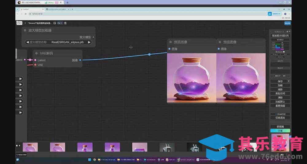
Task: Click the 加载 load button
Action: 280,85
